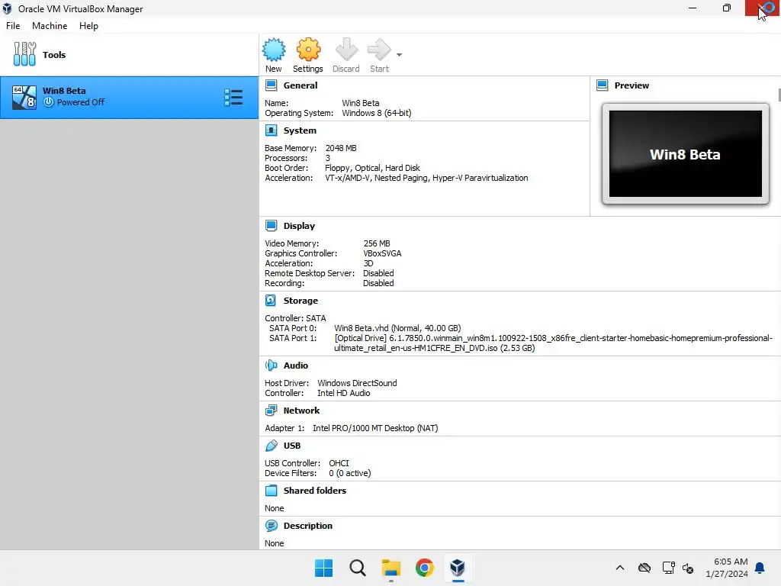Select Win8 Beta virtual machine entry
This screenshot has width=781, height=586.
pyautogui.click(x=129, y=98)
